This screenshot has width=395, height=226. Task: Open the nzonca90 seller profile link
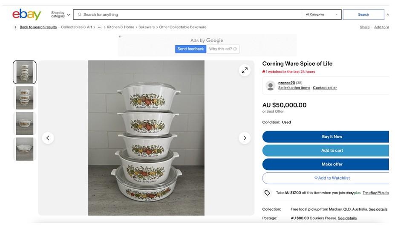pos(286,83)
